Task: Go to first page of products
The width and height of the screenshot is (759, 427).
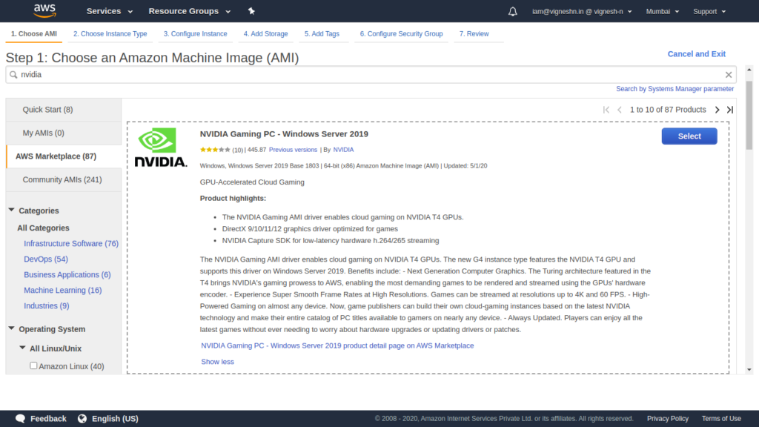Action: pos(606,110)
